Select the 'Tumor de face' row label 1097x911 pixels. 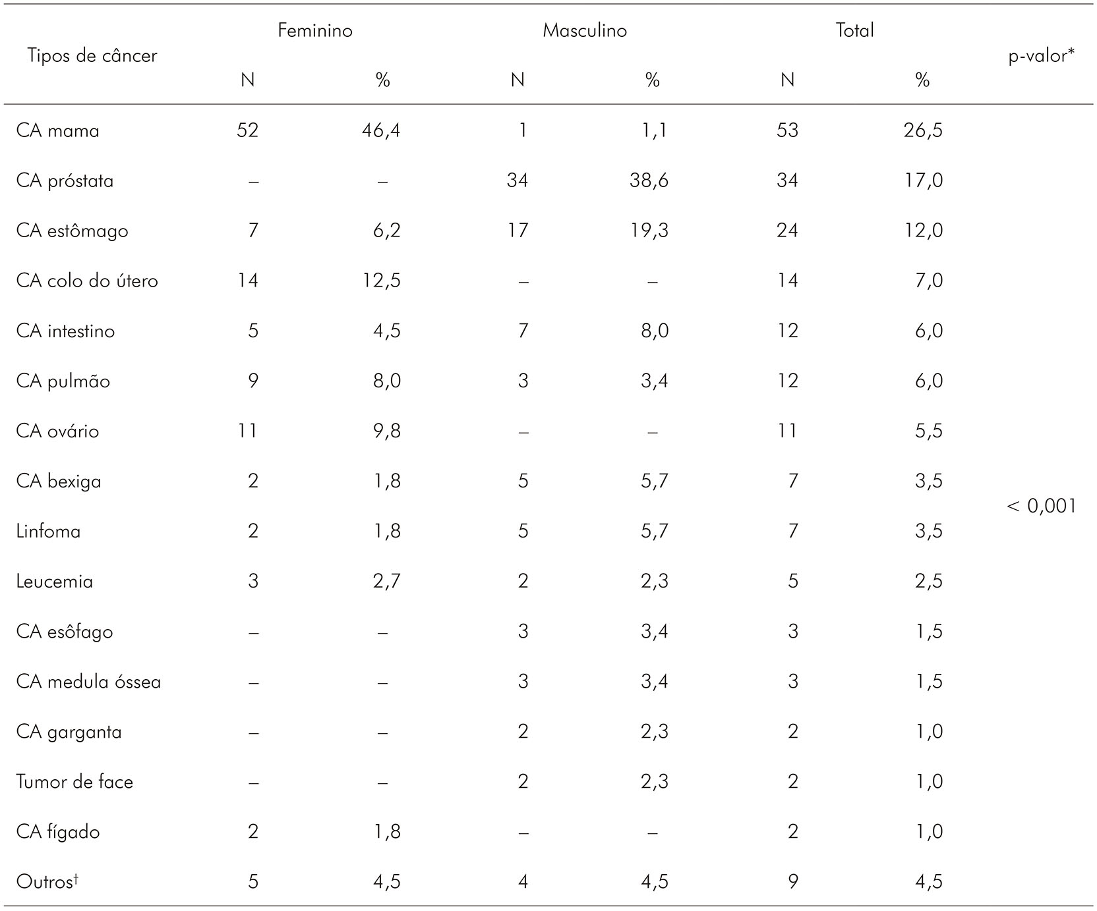pos(75,782)
